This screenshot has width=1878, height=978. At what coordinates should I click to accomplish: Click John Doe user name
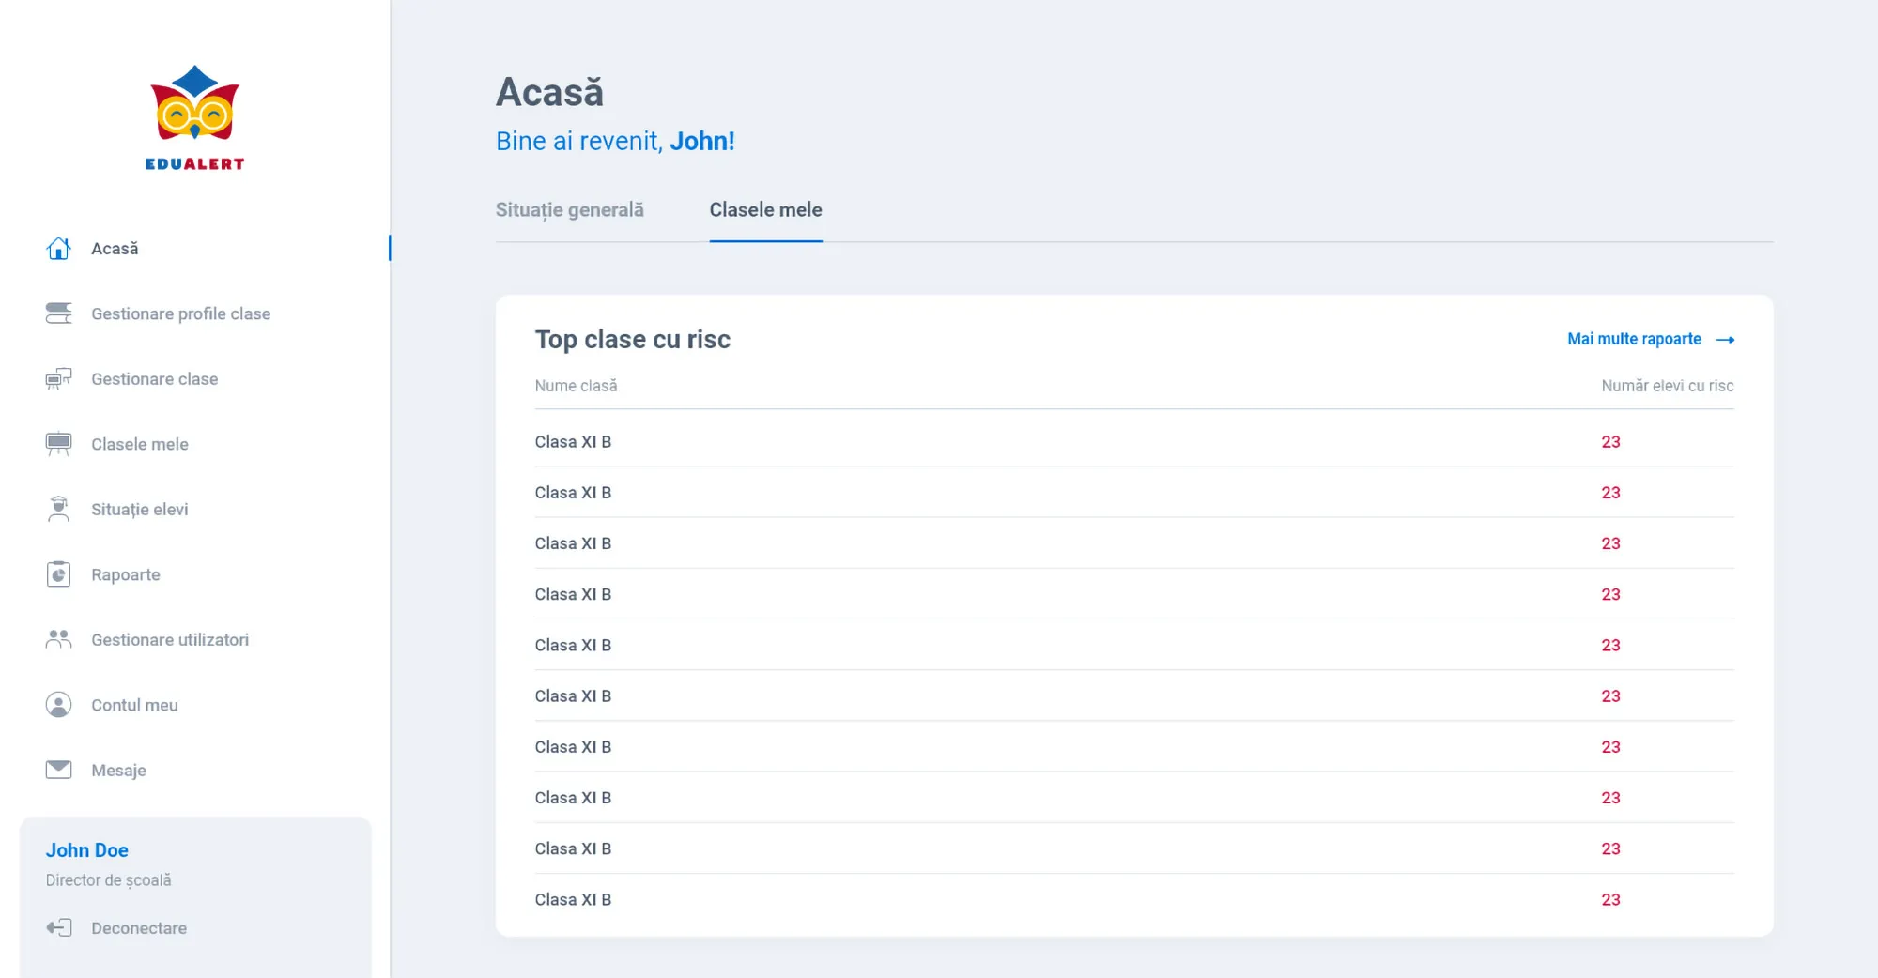point(87,850)
